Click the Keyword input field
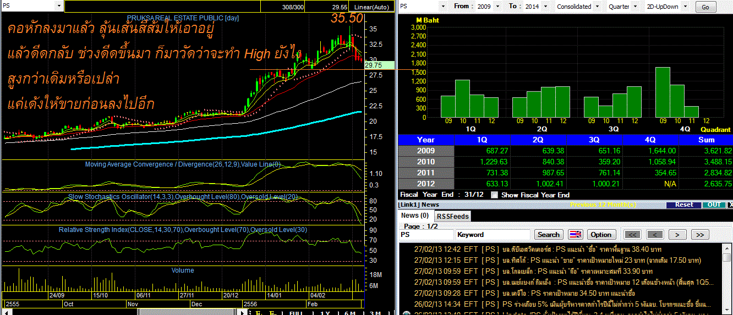Image resolution: width=733 pixels, height=315 pixels. [x=494, y=234]
